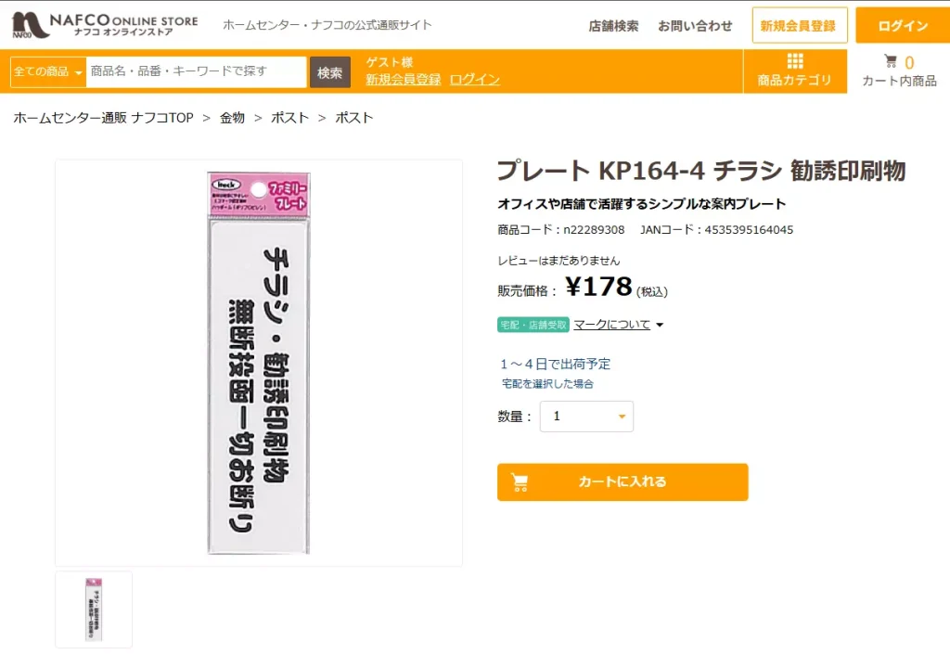
Task: Click the 新規会員登録 header button
Action: click(x=799, y=26)
